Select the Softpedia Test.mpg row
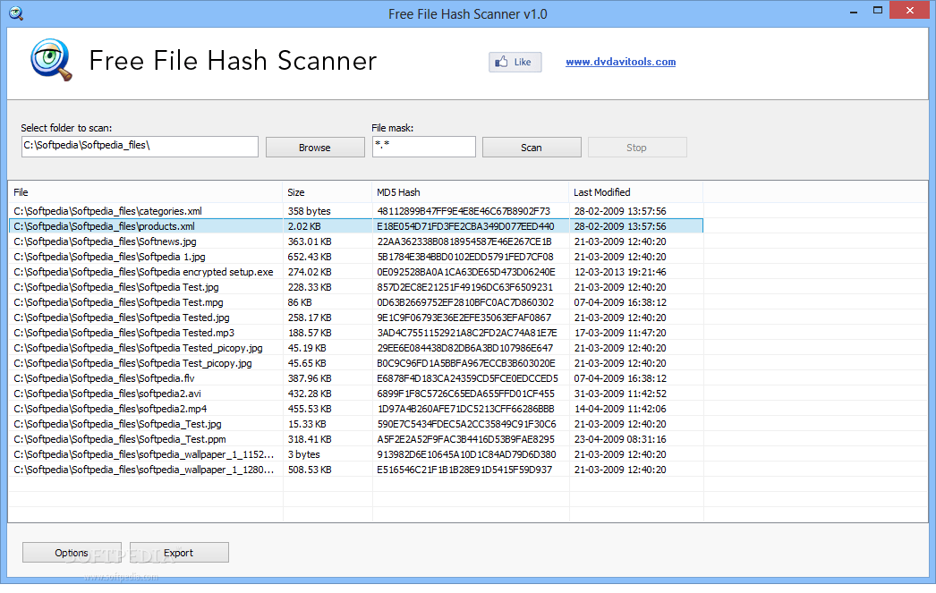Image resolution: width=936 pixels, height=593 pixels. pos(356,302)
